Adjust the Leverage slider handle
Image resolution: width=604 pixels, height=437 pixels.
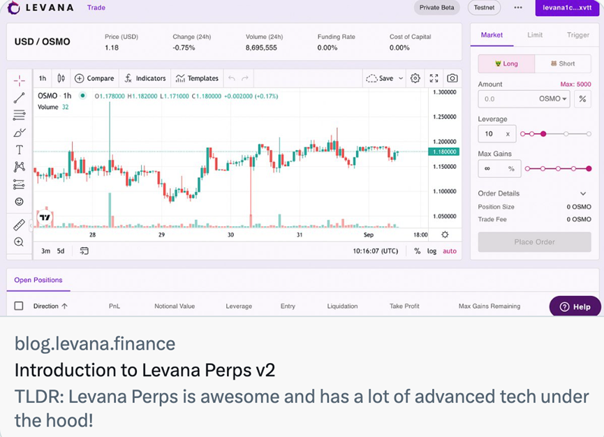point(543,133)
